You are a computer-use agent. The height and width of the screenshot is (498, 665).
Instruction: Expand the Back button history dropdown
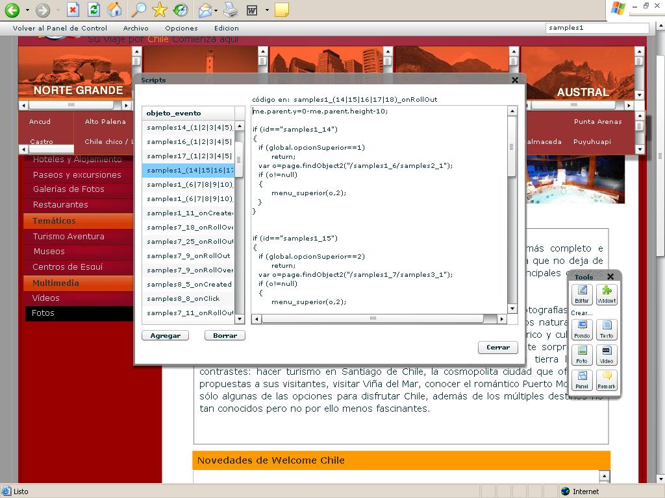point(27,10)
